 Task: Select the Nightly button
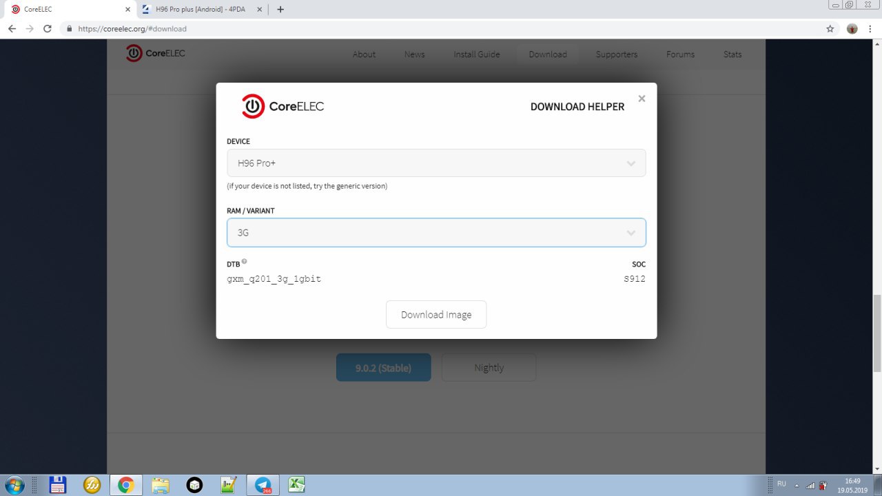click(x=489, y=367)
